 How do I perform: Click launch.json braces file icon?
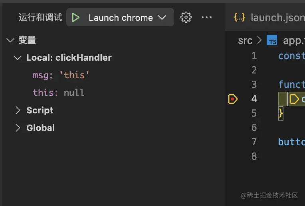click(x=240, y=17)
